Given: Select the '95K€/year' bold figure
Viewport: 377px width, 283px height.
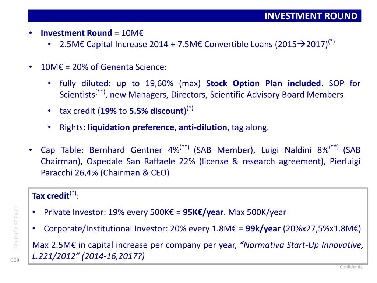Looking at the screenshot, I should (x=203, y=212).
